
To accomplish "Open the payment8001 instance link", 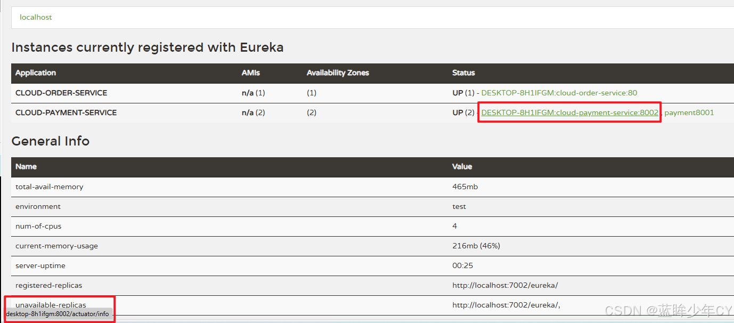I will tap(689, 112).
